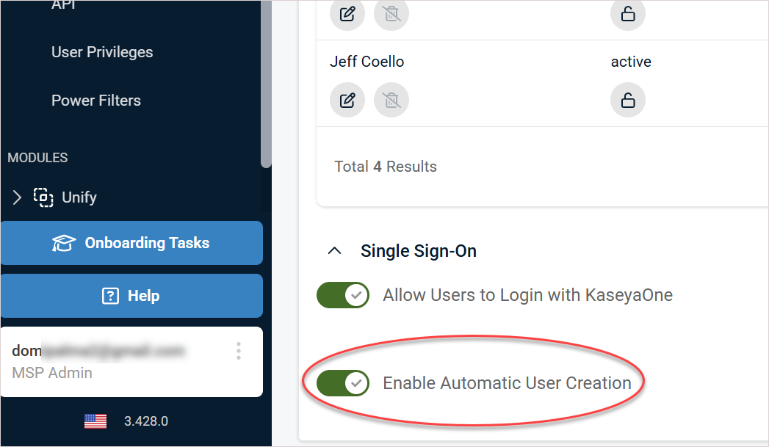
Task: Click the Unify module icon
Action: point(43,197)
